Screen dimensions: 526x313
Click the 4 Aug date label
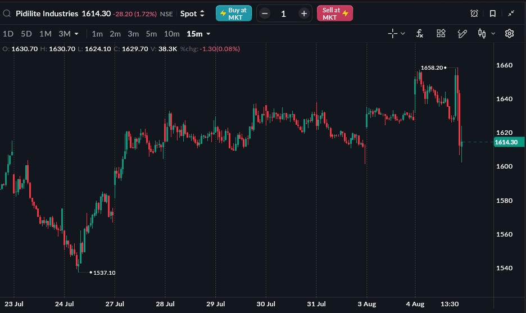(415, 304)
